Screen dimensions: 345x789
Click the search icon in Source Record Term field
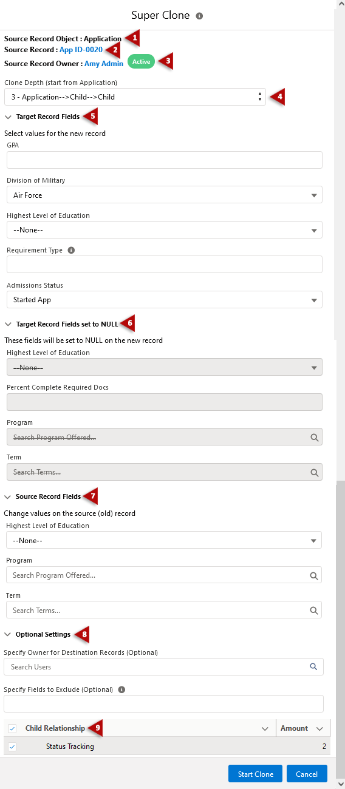click(x=314, y=610)
